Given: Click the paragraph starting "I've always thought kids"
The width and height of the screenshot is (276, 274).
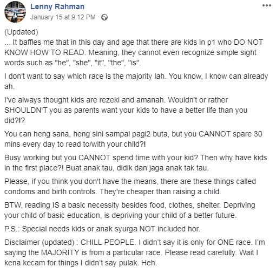Looking at the screenshot, I should (x=126, y=110).
